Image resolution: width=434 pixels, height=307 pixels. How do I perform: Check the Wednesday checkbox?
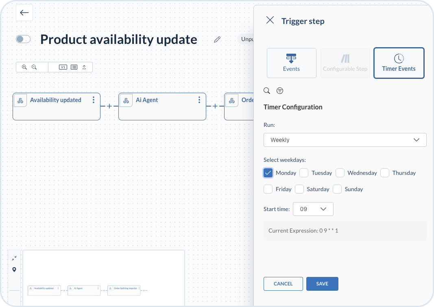pyautogui.click(x=340, y=173)
